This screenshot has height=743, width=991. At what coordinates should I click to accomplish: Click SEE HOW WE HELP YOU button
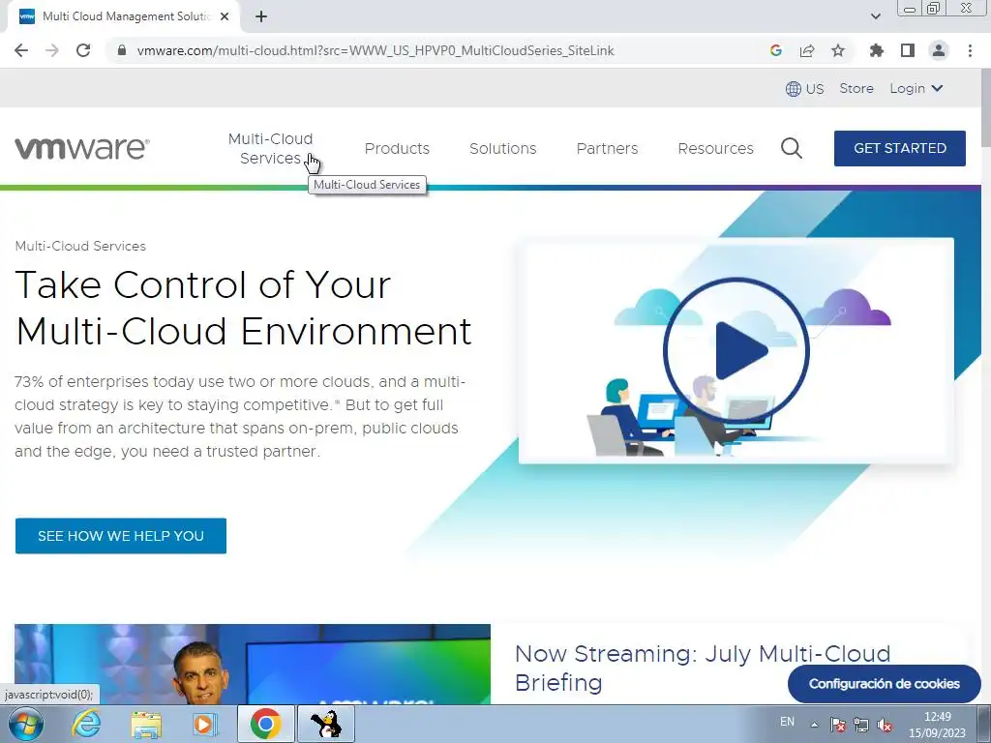(x=121, y=536)
